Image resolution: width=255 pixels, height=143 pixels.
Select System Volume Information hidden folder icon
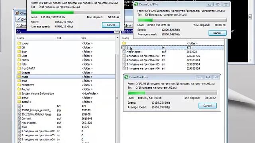coord(19,93)
